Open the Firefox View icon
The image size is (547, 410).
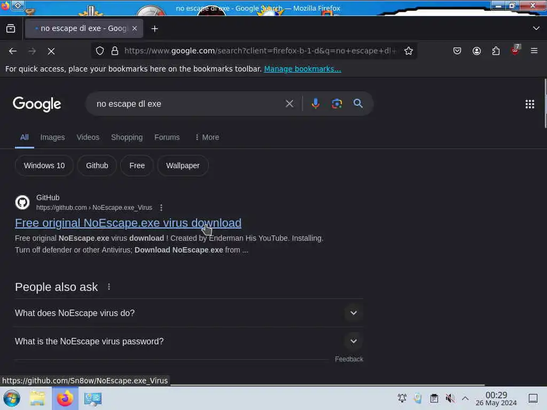[x=11, y=29]
